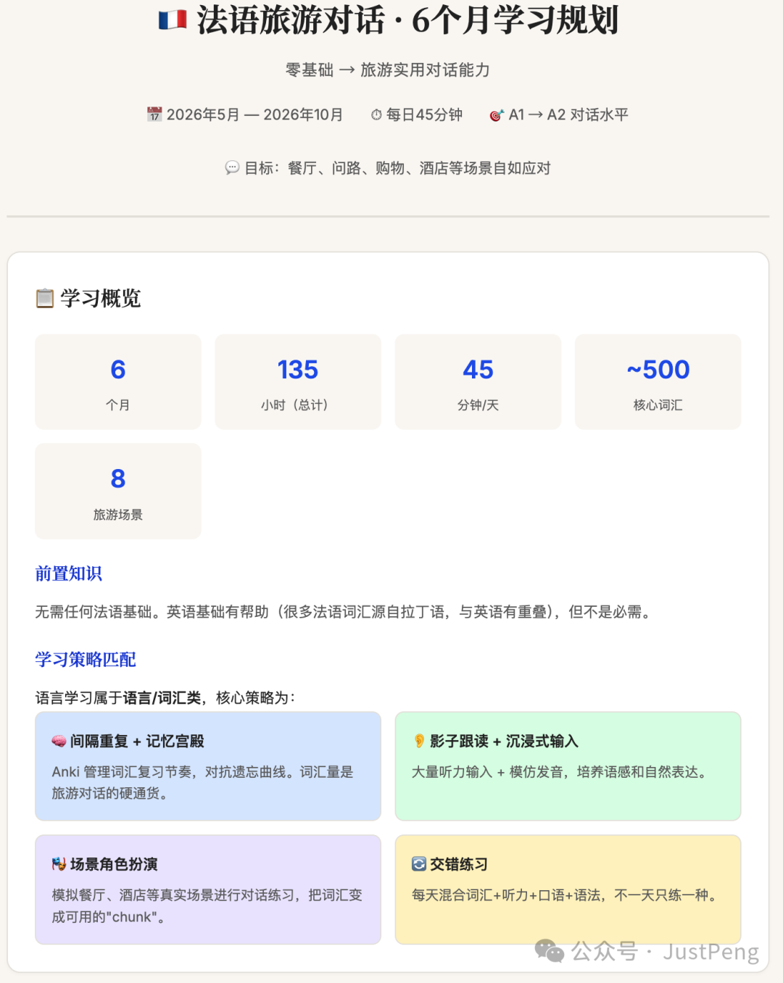Viewport: 783px width, 983px height.
Task: Click the date range 2026年5月 — 2026年10月
Action: [254, 115]
